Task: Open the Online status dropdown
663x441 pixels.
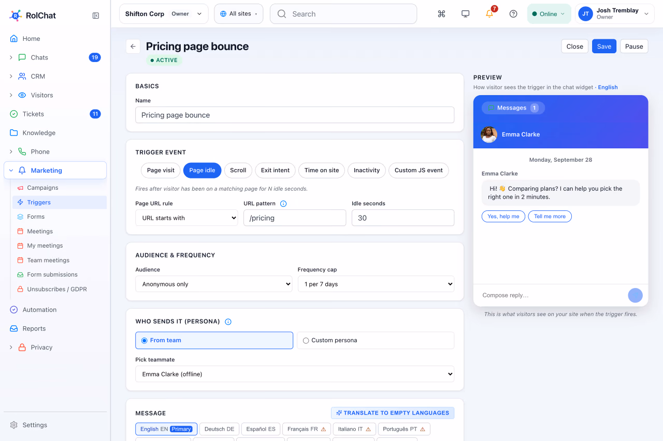Action: (x=549, y=14)
